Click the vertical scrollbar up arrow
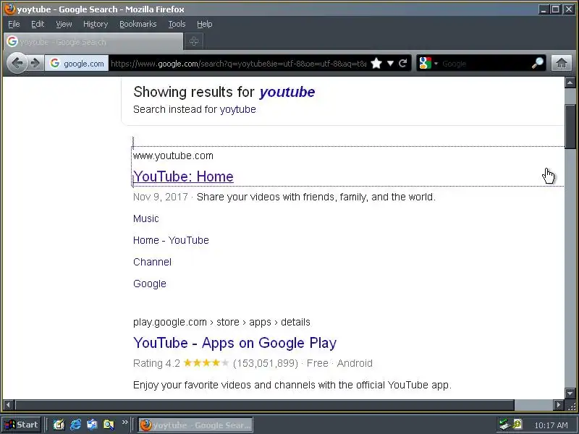Image resolution: width=579 pixels, height=434 pixels. tap(570, 82)
